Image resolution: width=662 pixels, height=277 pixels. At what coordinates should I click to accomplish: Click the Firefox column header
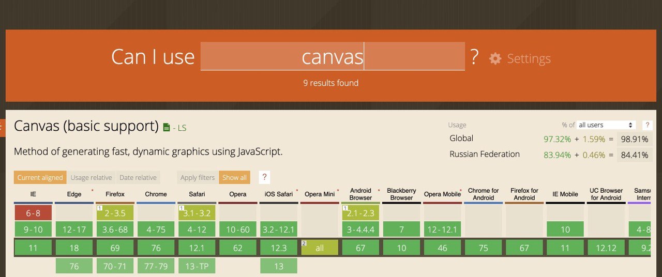(115, 194)
